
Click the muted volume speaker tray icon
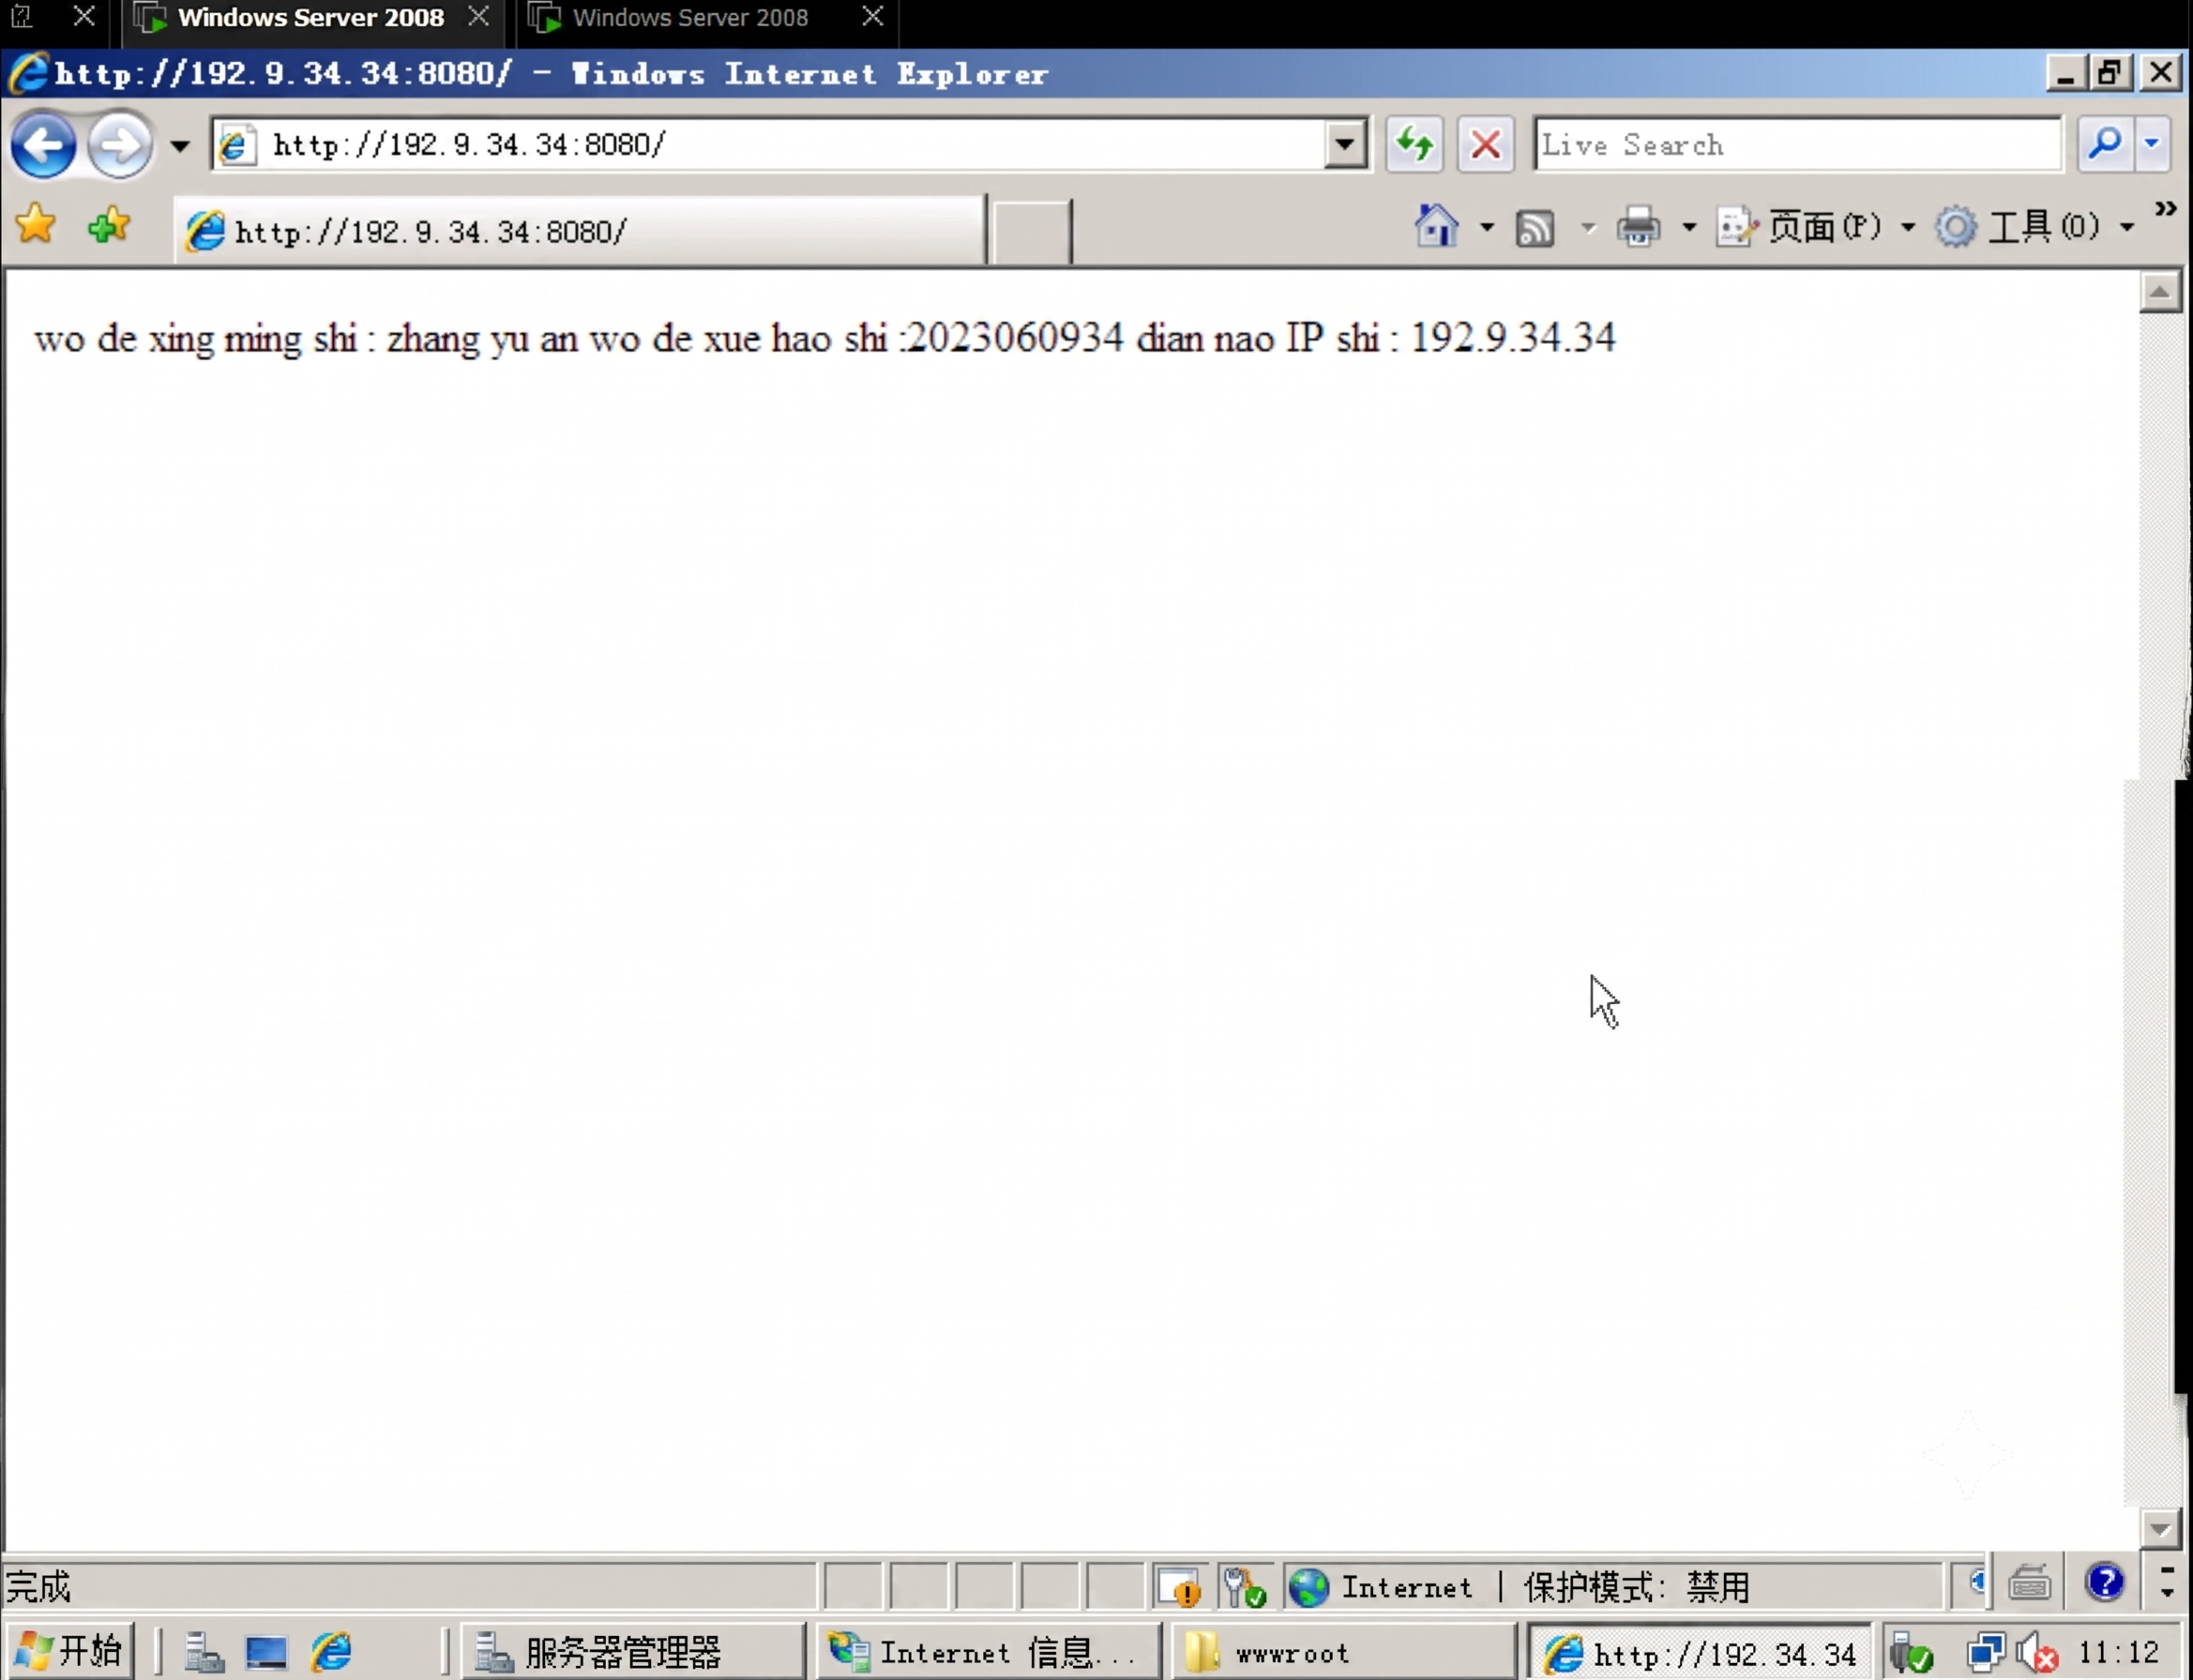point(2037,1653)
